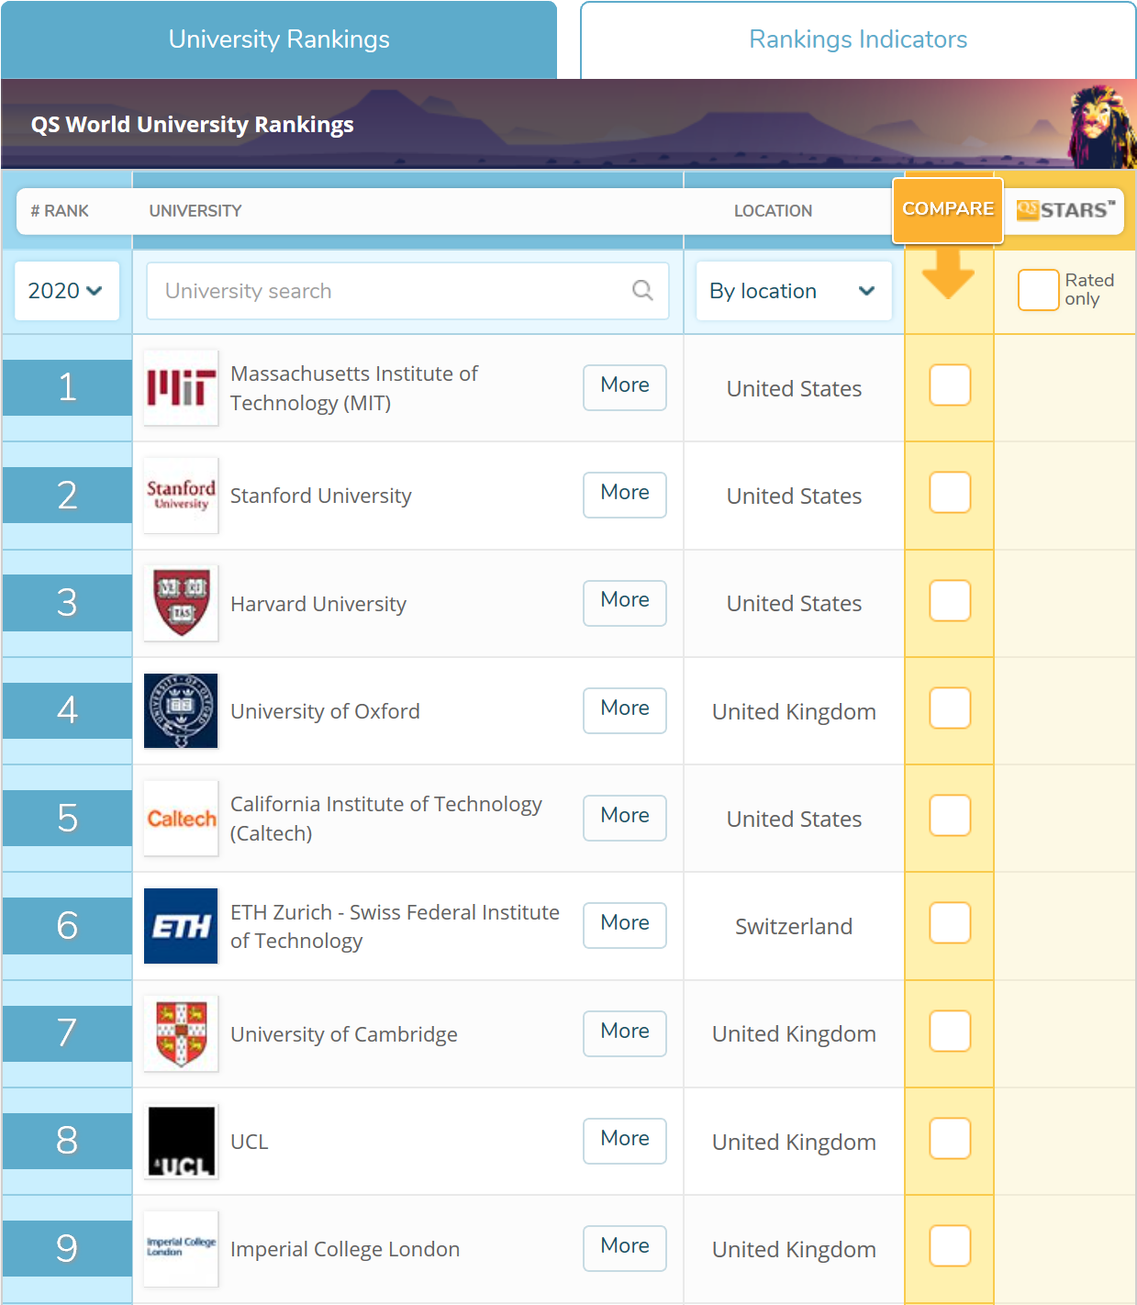The image size is (1137, 1305).
Task: Click the search magnifier icon
Action: coord(642,291)
